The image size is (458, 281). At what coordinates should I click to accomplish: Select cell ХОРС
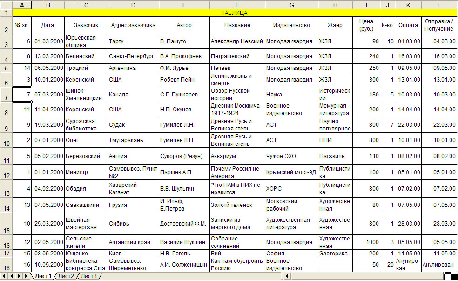point(291,189)
